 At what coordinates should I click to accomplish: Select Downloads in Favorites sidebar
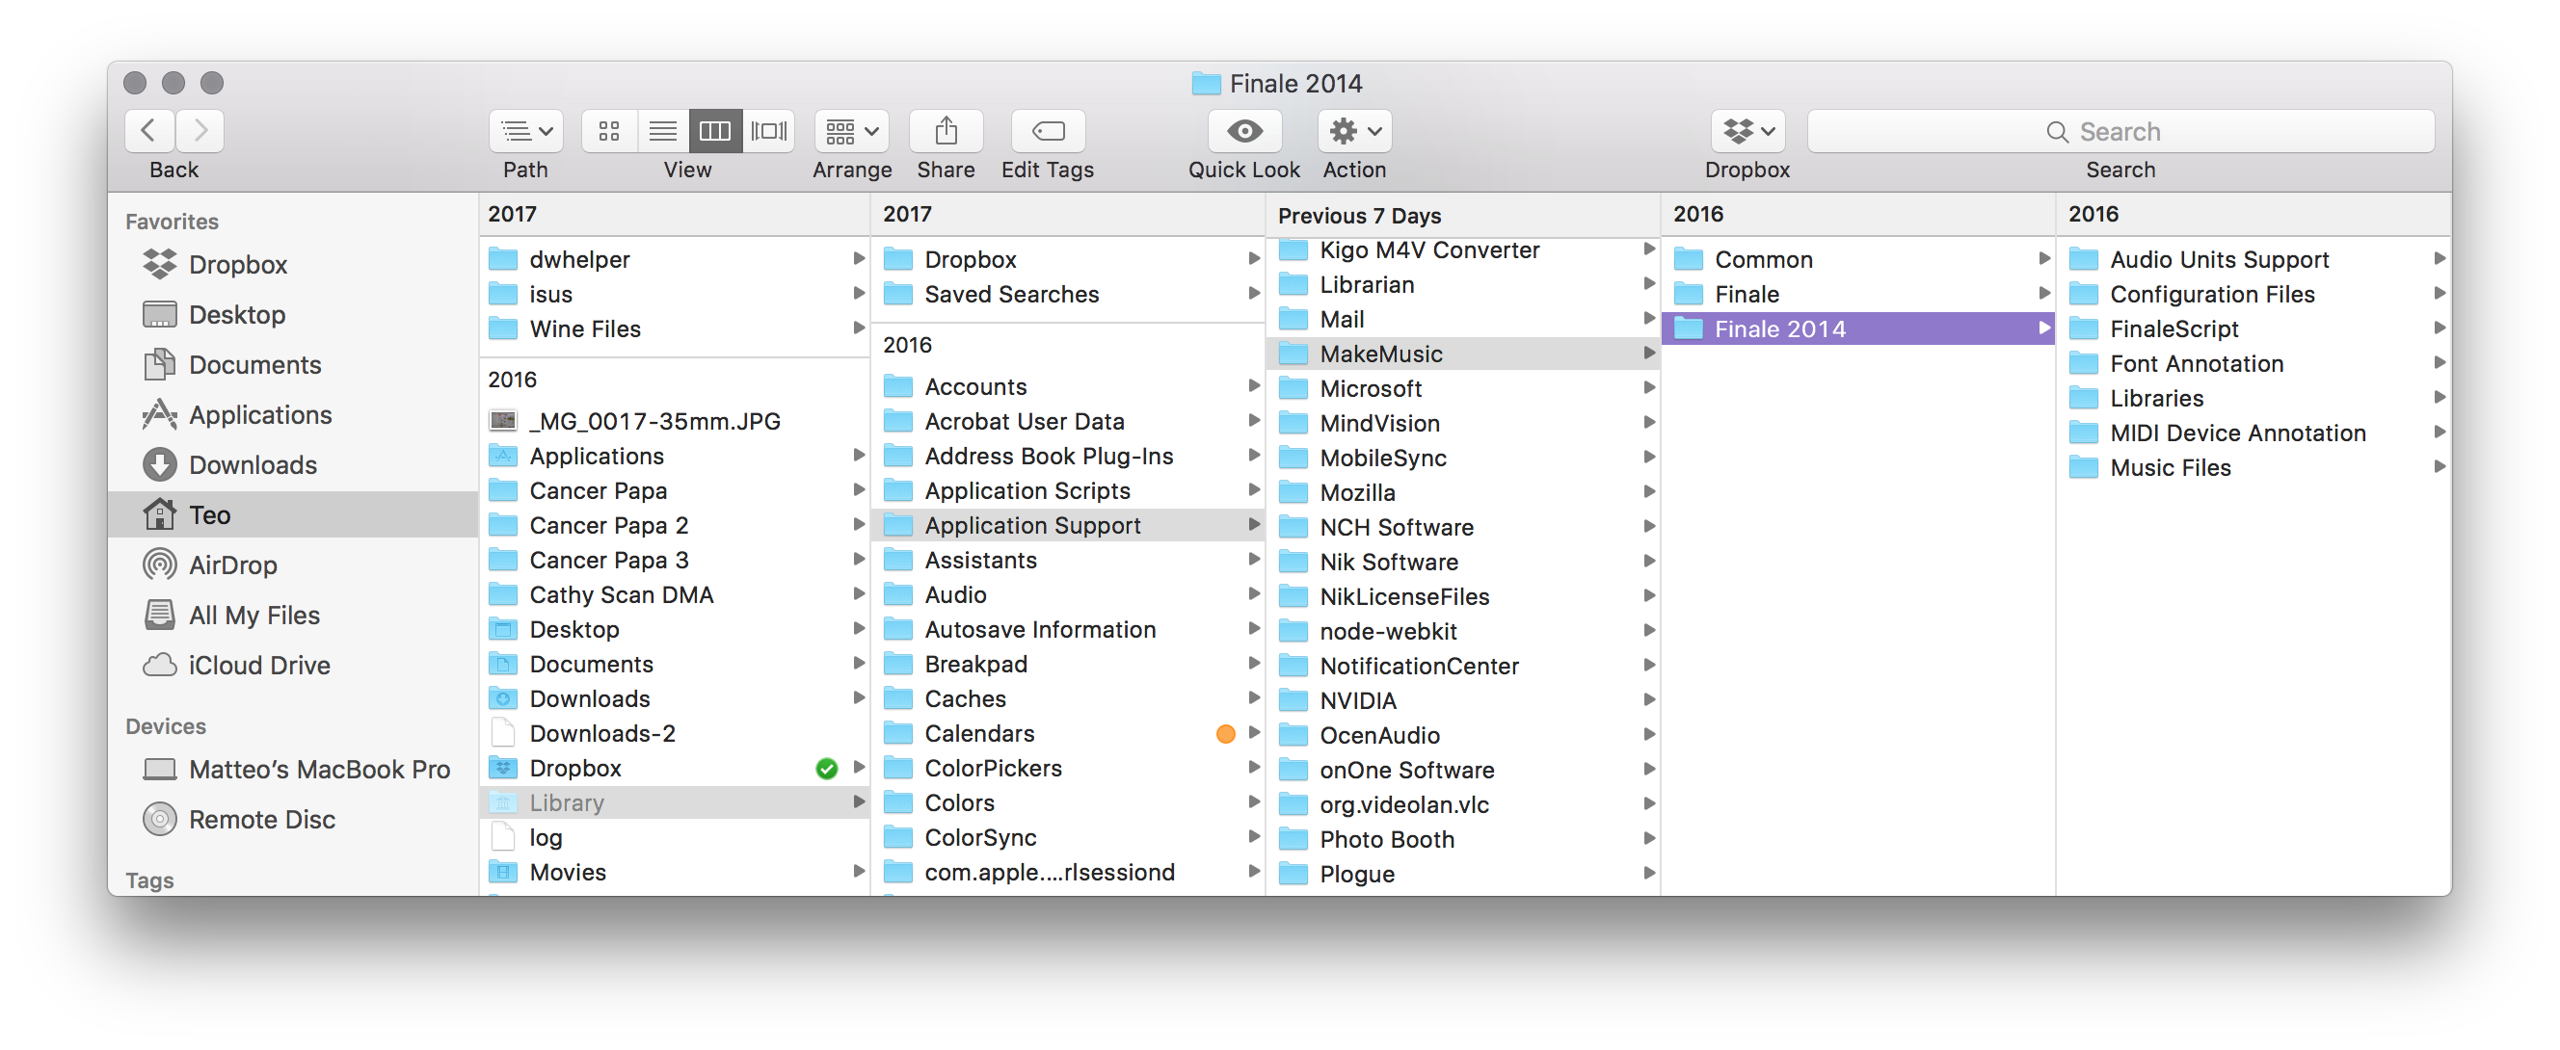click(253, 465)
